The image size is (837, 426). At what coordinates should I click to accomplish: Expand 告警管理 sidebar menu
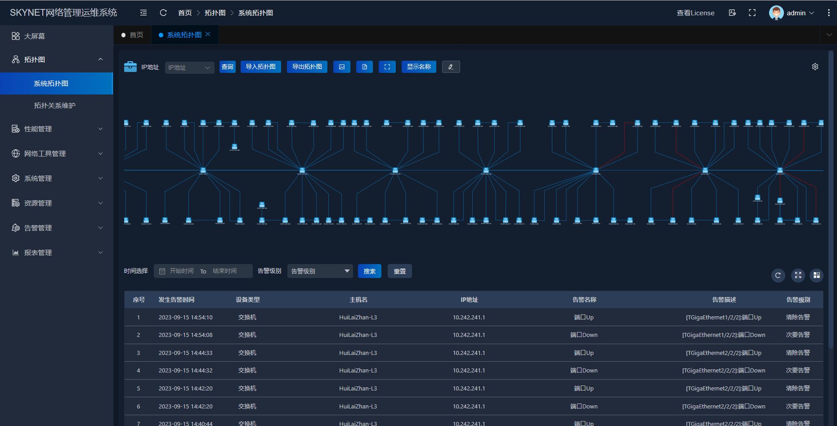pyautogui.click(x=57, y=228)
